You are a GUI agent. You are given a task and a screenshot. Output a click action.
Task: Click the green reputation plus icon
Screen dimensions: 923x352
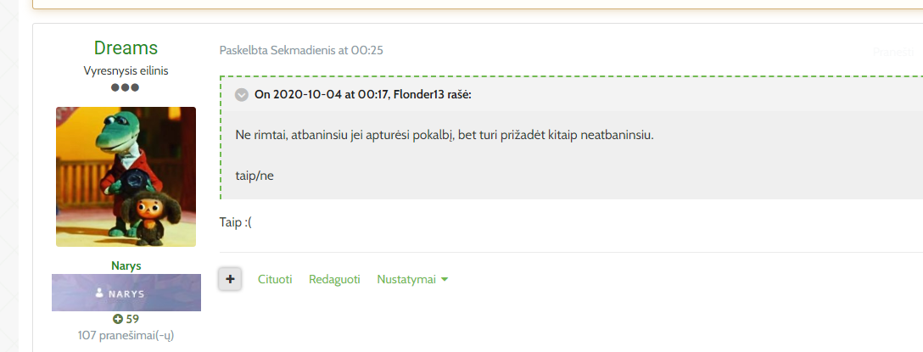pyautogui.click(x=118, y=319)
